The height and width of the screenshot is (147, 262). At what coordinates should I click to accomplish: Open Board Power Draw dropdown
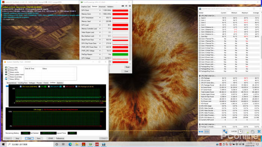pos(100,40)
